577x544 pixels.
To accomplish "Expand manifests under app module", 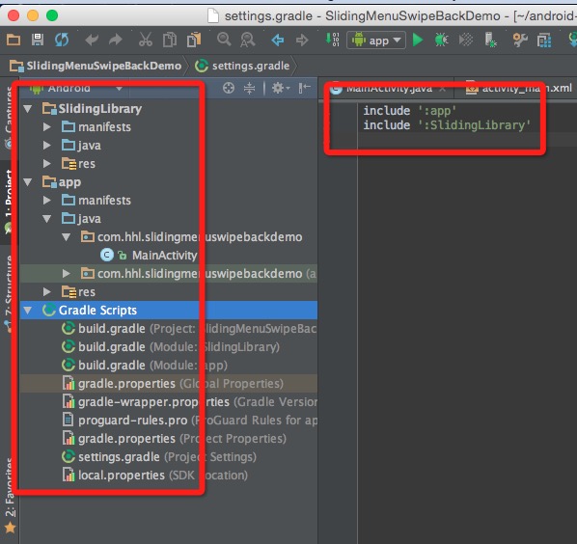I will coord(46,200).
